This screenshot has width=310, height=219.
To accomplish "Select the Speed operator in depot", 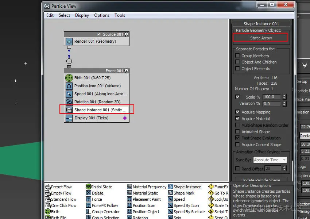I will 177,199.
